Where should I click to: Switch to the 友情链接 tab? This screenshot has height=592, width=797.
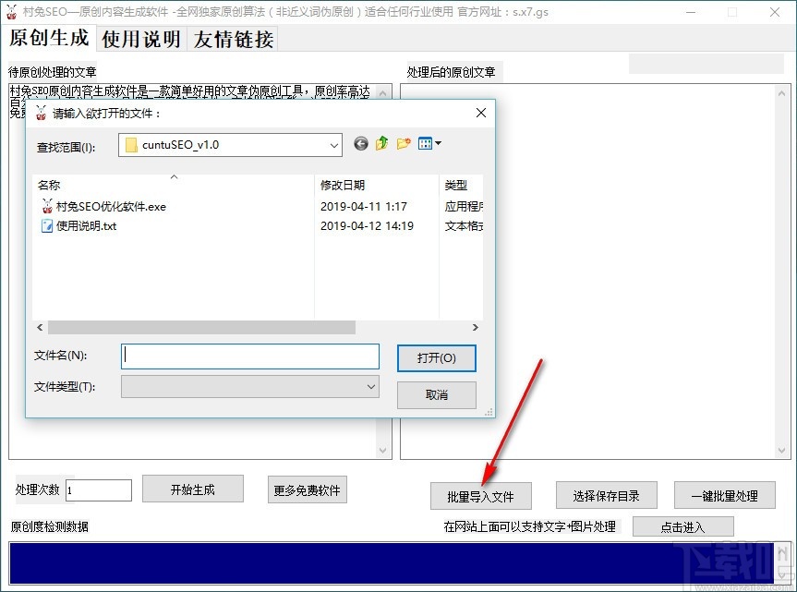[x=233, y=41]
